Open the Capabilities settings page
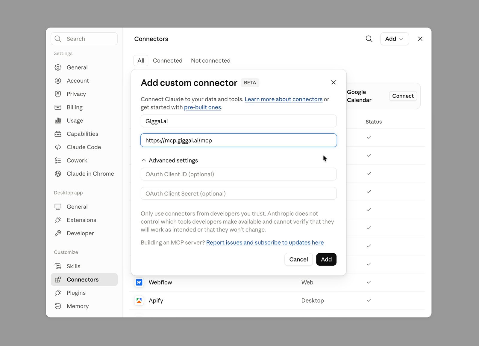This screenshot has height=346, width=479. point(82,134)
